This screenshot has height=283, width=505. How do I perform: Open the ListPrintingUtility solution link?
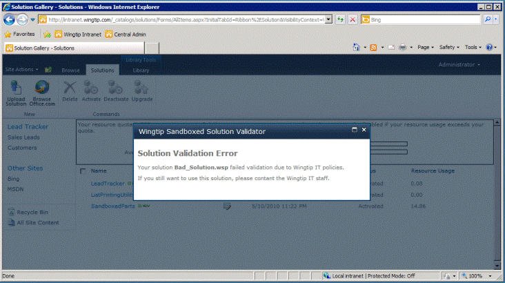pyautogui.click(x=112, y=195)
